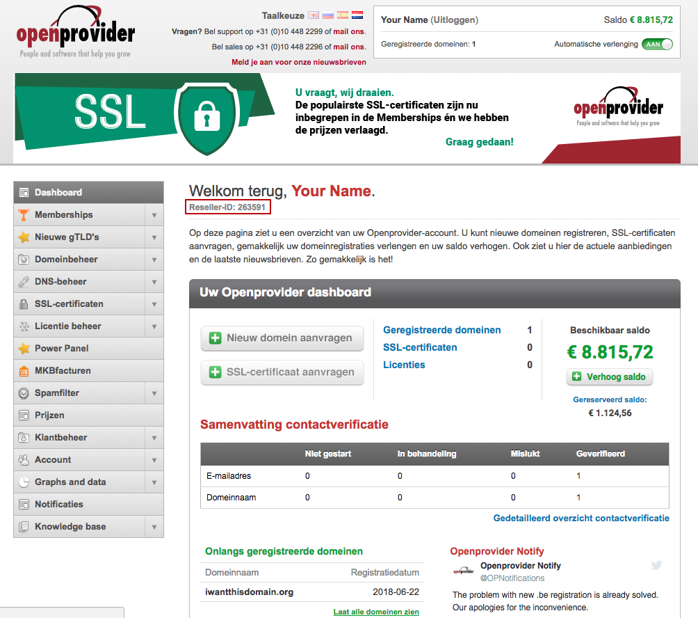Click the Registratiedatum column header
Screen dimensions: 698x618
385,573
